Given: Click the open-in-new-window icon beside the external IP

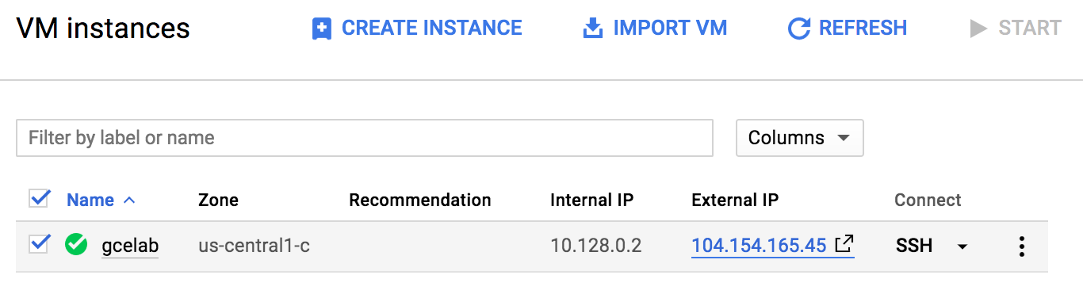Looking at the screenshot, I should tap(846, 244).
